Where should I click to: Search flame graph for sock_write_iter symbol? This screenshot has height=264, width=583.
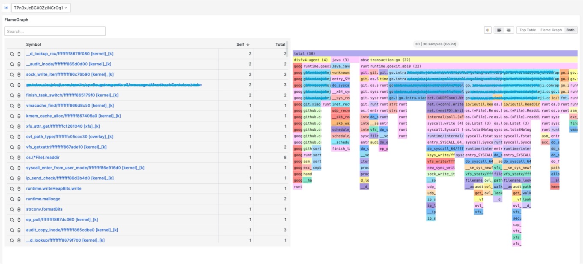pos(12,75)
